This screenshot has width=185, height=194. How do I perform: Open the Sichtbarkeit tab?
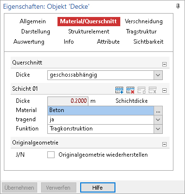[x=148, y=42]
